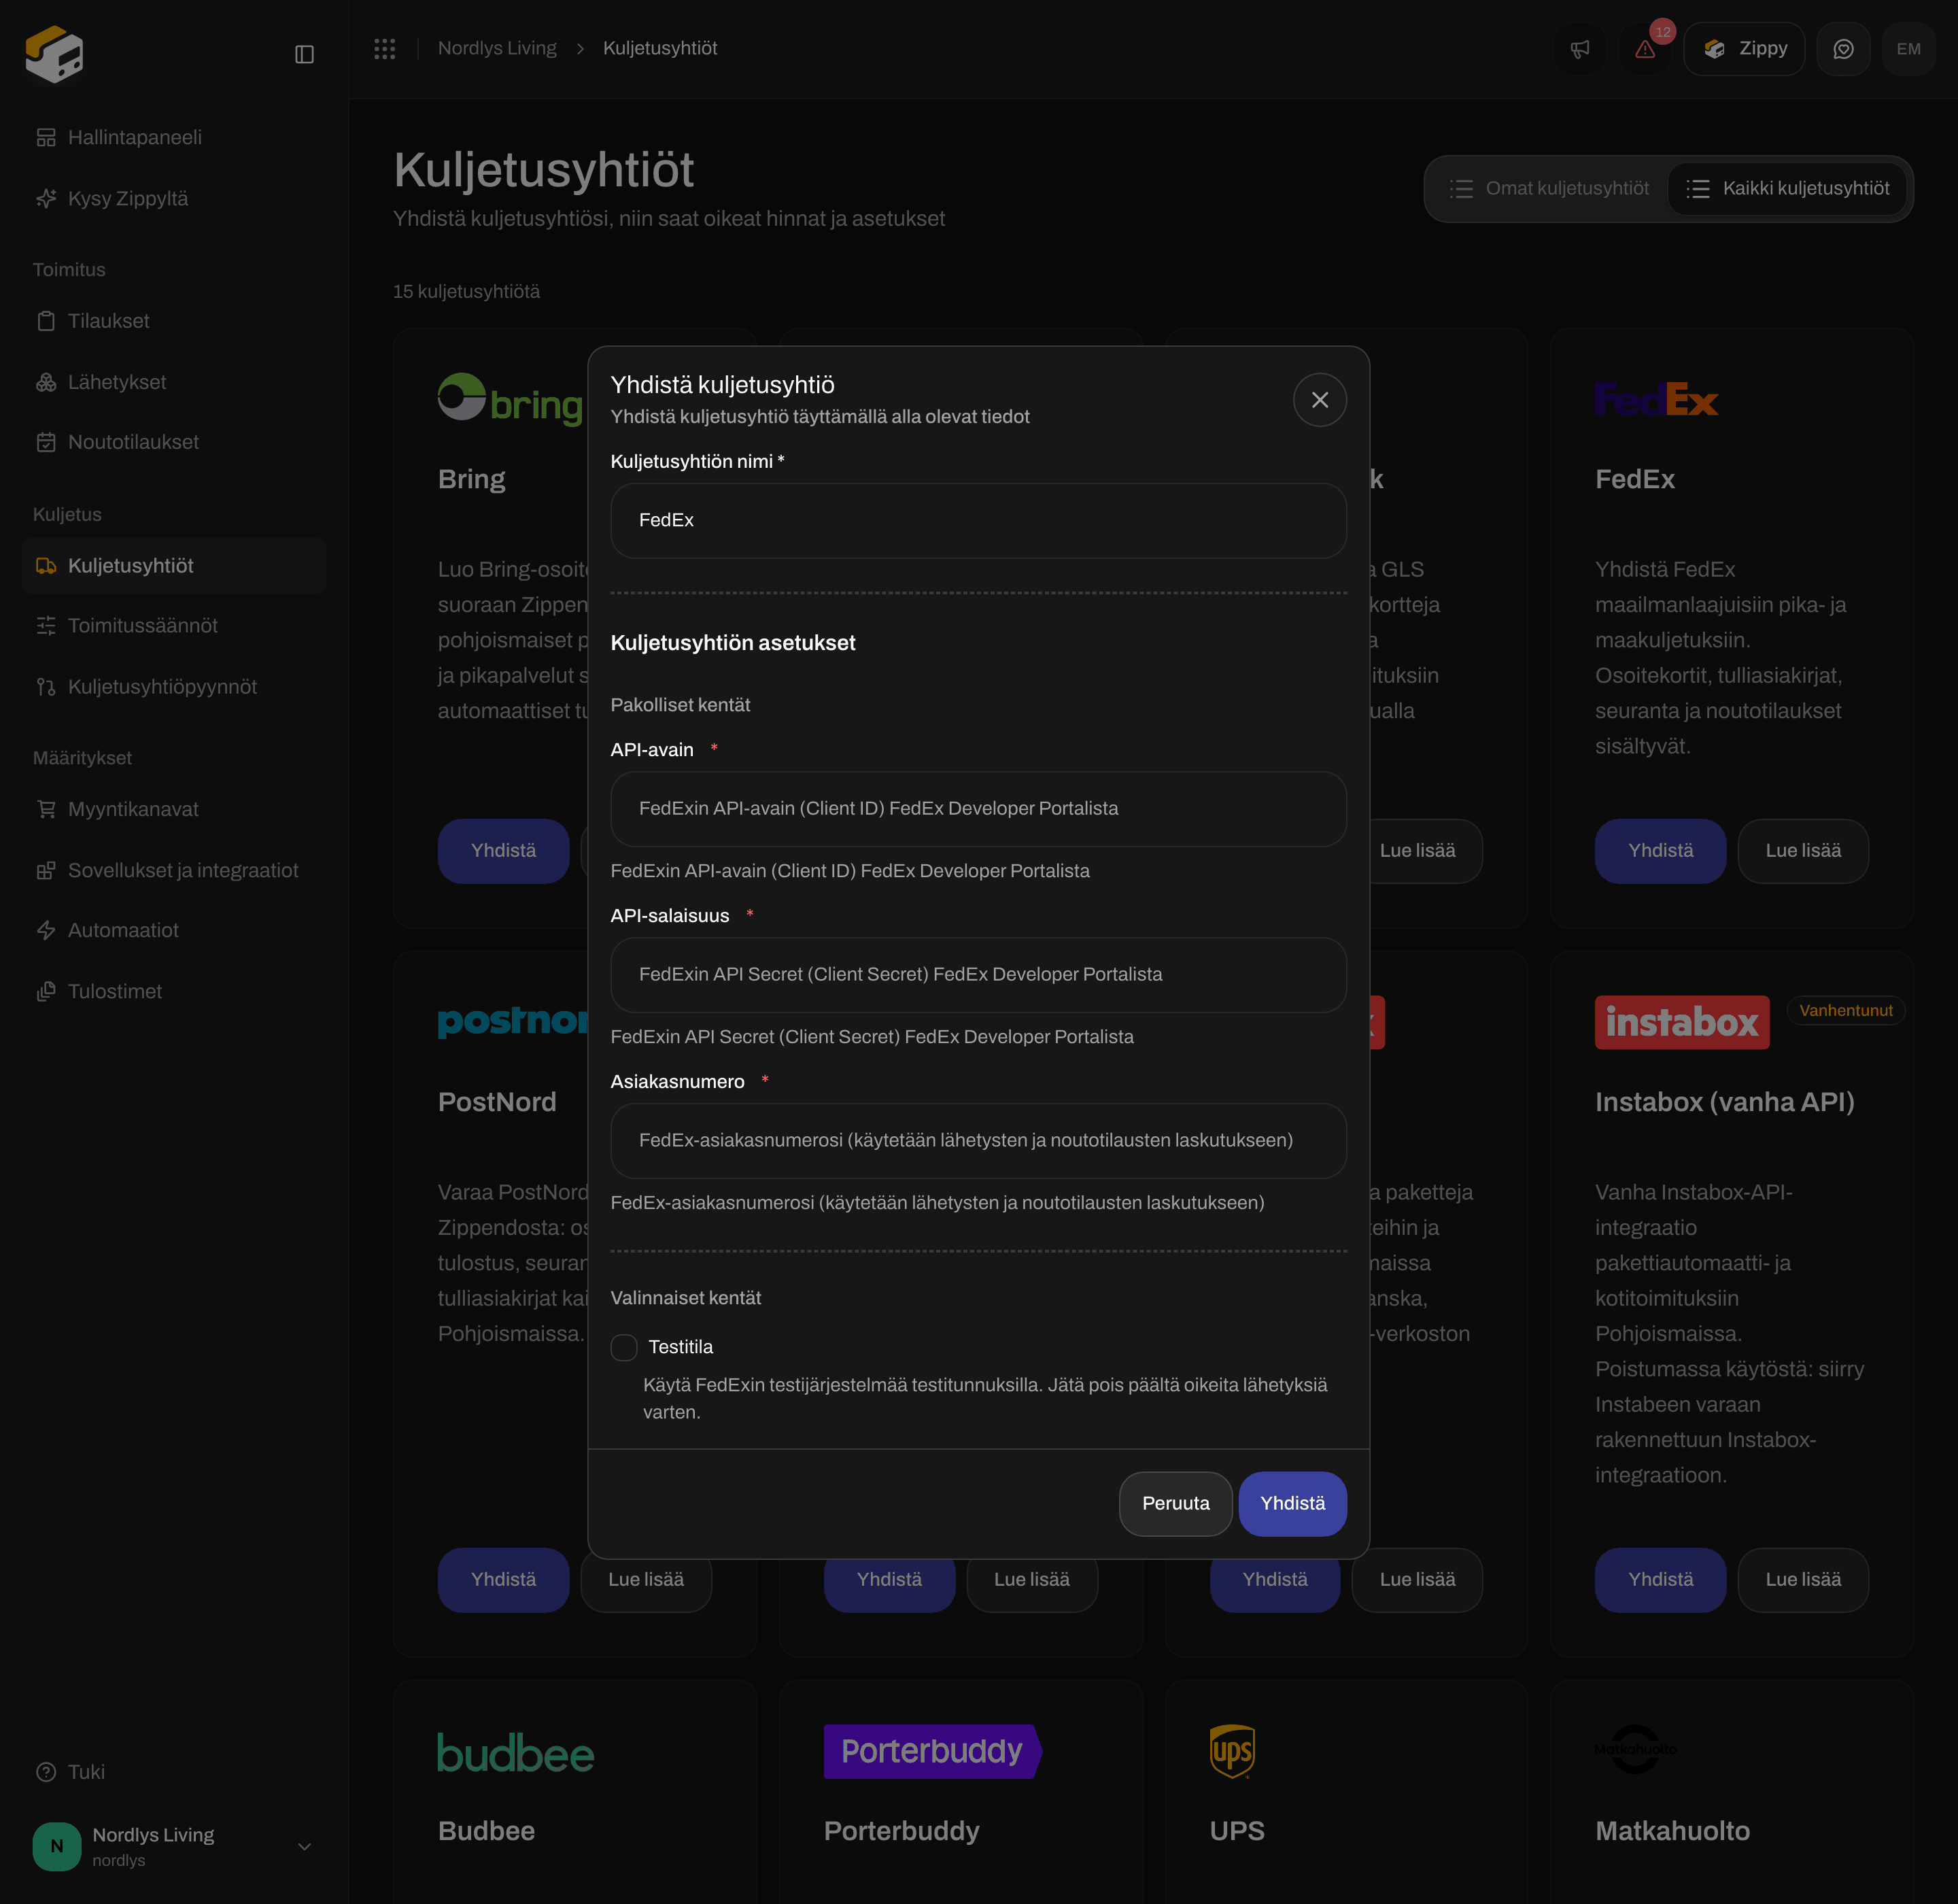Click the 'Valinnaiset kentät' label
This screenshot has width=1958, height=1904.
point(686,1298)
